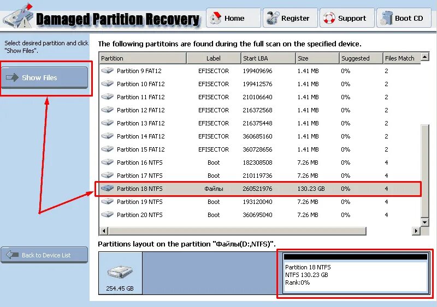Click the Start LBA value 260521976

[257, 189]
